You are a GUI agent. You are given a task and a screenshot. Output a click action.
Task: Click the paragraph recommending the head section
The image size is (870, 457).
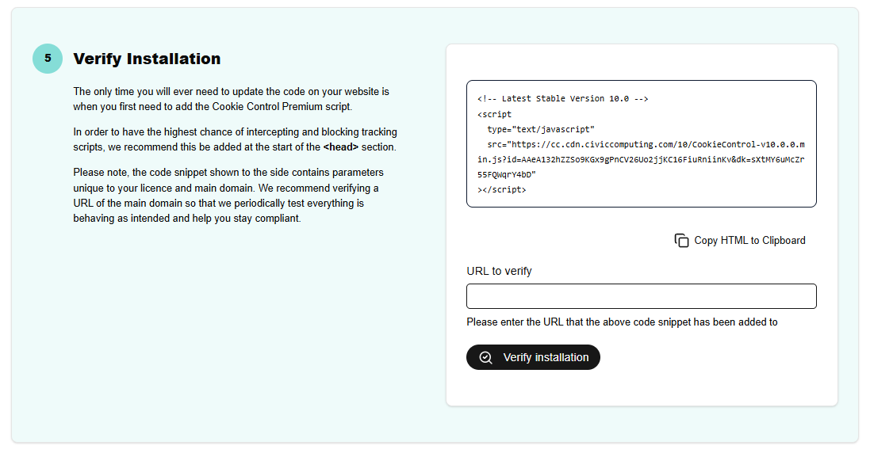[236, 139]
